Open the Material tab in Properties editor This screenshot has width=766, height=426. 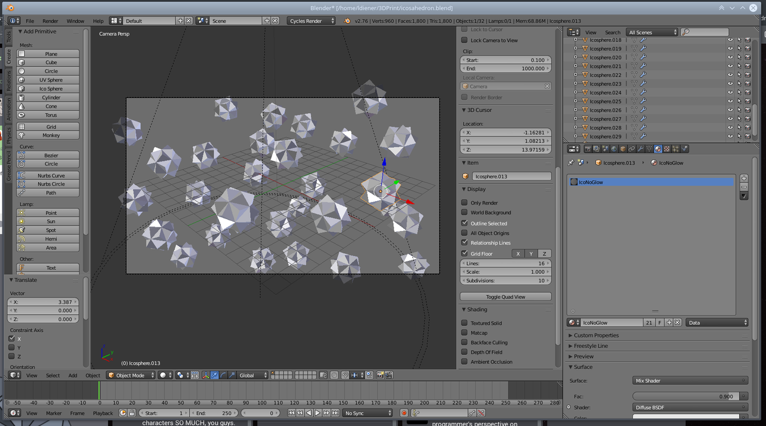(658, 149)
